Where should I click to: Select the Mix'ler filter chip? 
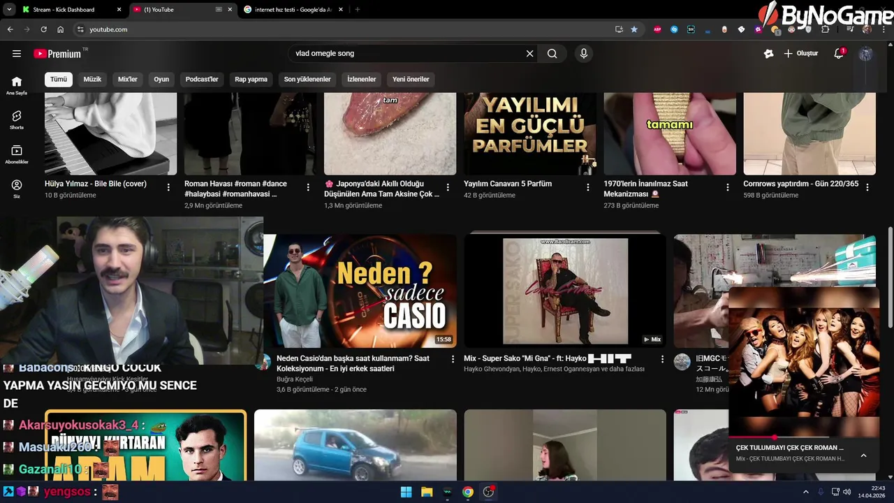point(128,79)
